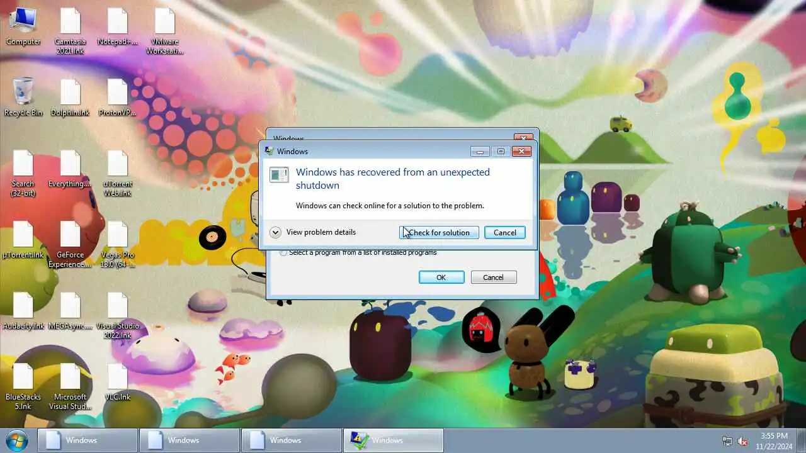
Task: Click the Check for solution button
Action: pyautogui.click(x=439, y=232)
